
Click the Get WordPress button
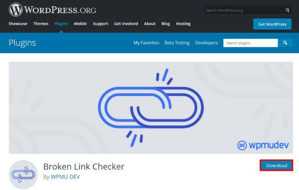[272, 24]
